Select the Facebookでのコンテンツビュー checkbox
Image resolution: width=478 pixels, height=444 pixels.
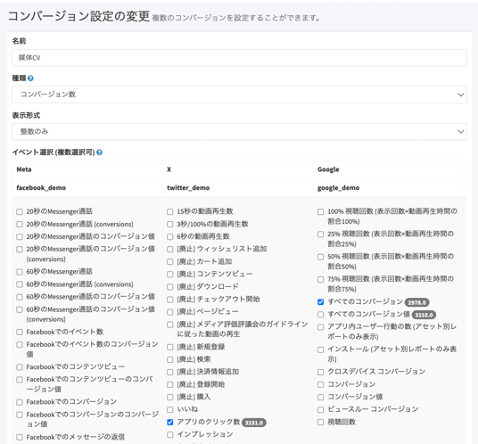(x=20, y=367)
